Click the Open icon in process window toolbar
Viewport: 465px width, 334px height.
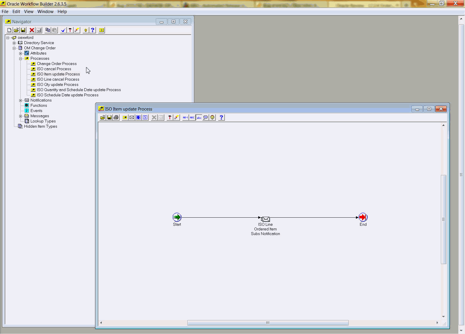(x=103, y=118)
